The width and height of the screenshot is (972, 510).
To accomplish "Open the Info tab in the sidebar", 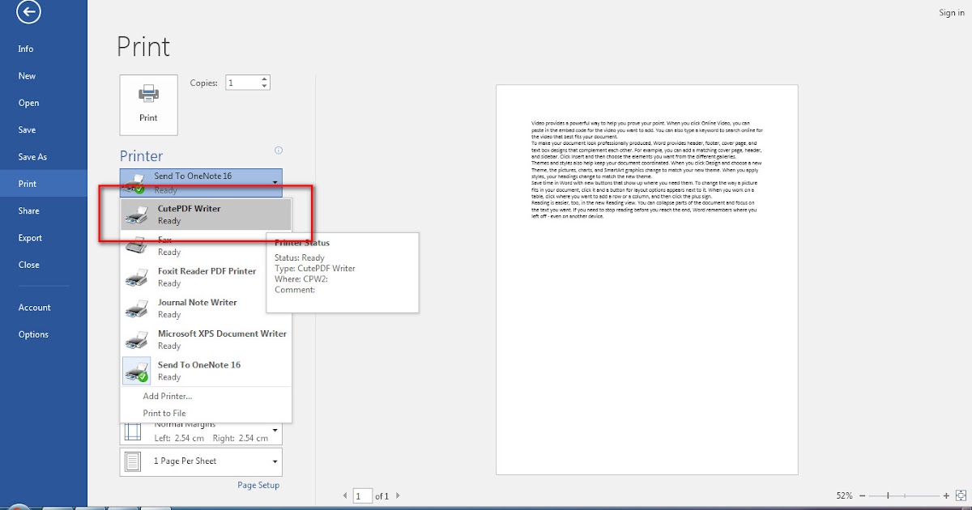I will tap(26, 49).
